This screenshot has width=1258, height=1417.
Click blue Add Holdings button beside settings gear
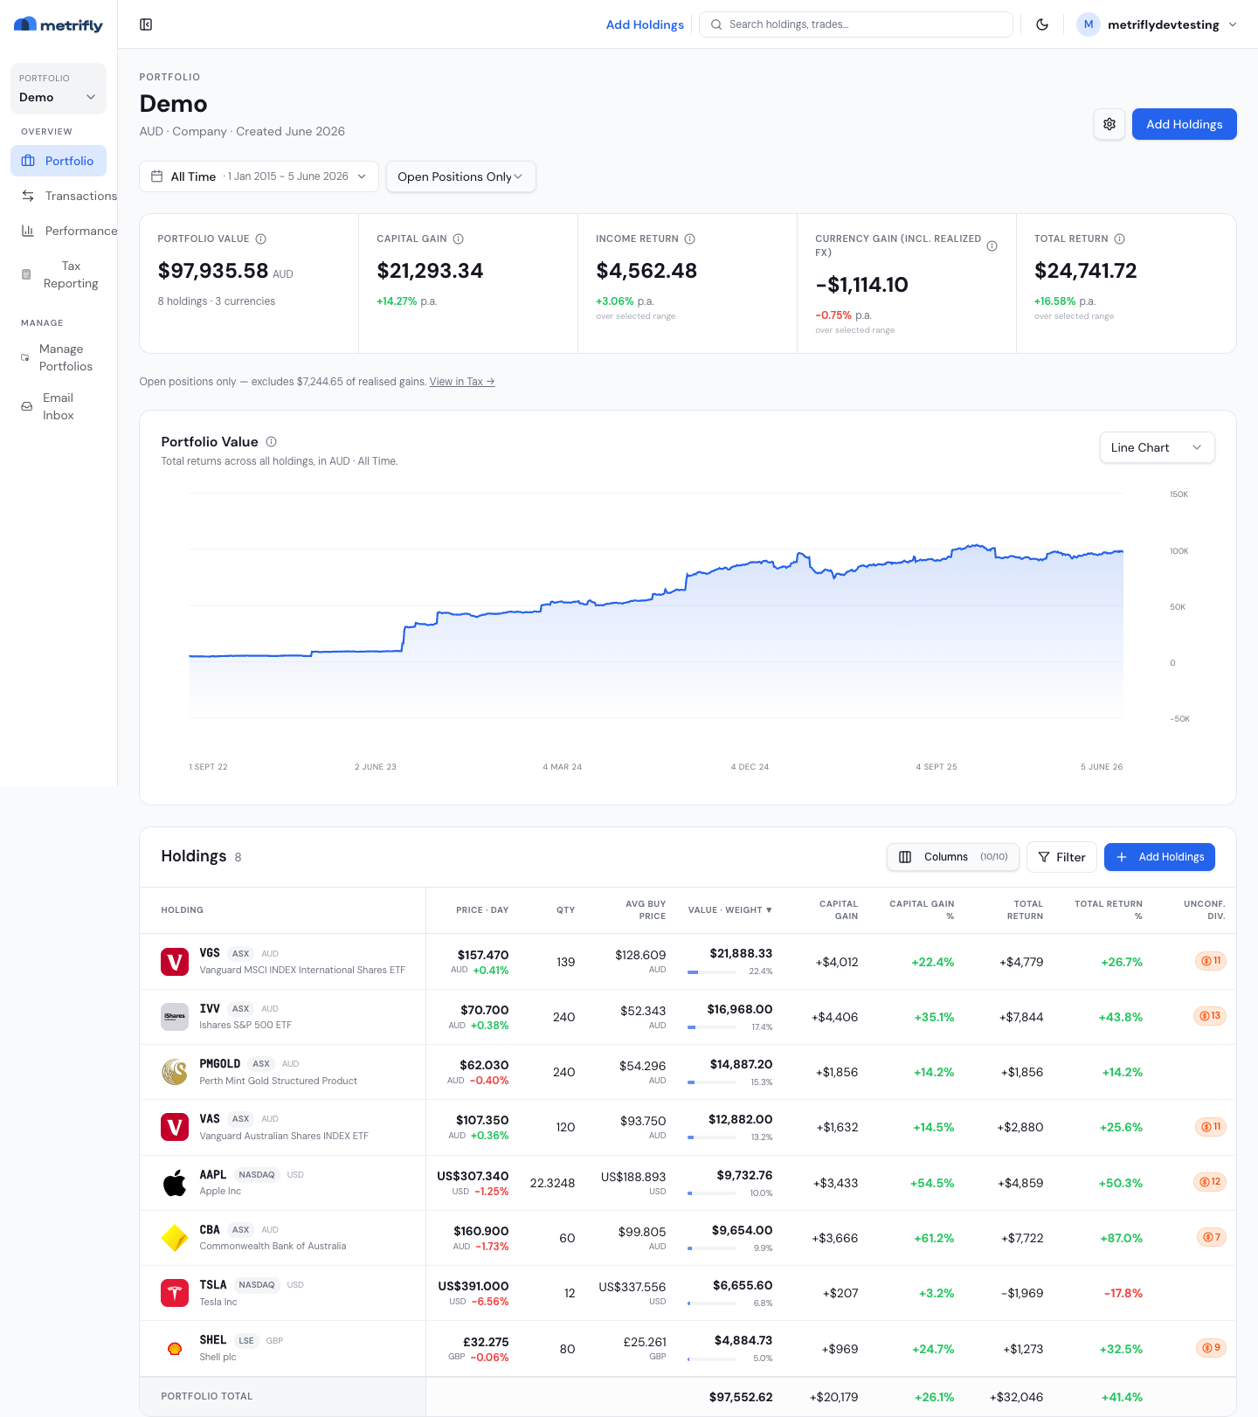point(1184,124)
